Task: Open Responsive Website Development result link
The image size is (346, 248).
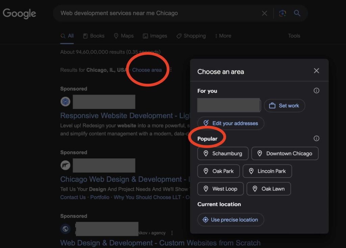Action: pos(125,115)
